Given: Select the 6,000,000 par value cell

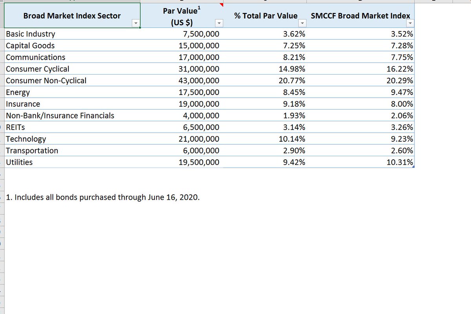Looking at the screenshot, I should pos(182,151).
